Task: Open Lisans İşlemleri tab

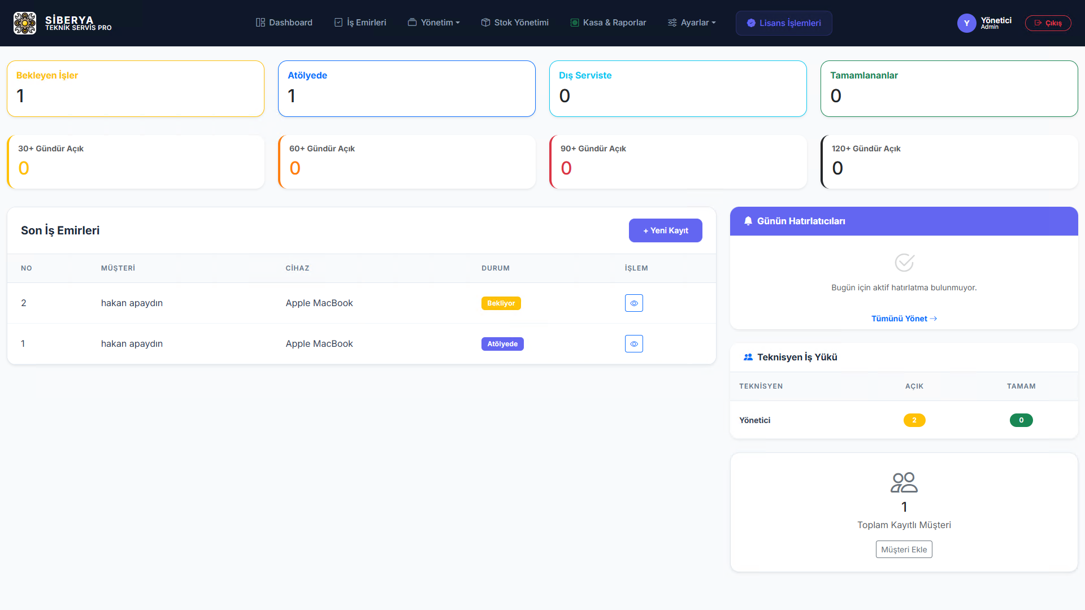Action: point(783,23)
